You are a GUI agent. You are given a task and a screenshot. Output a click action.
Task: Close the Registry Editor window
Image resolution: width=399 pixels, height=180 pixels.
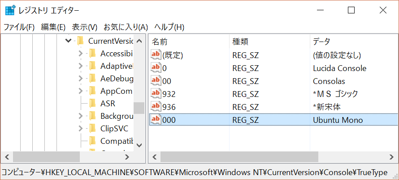[383, 10]
